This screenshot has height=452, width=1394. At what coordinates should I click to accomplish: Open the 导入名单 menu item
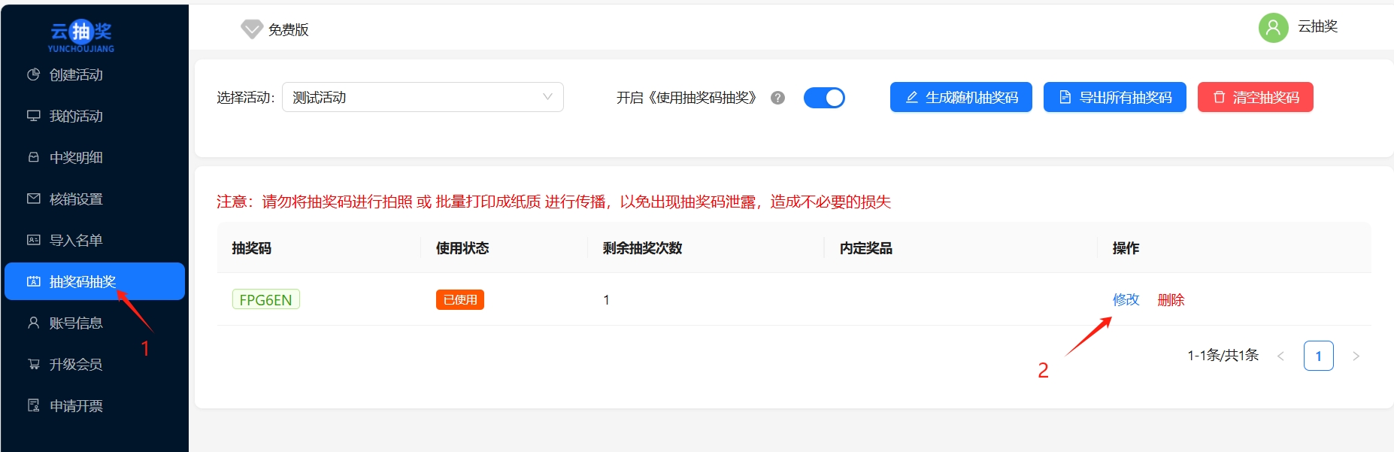click(x=95, y=240)
